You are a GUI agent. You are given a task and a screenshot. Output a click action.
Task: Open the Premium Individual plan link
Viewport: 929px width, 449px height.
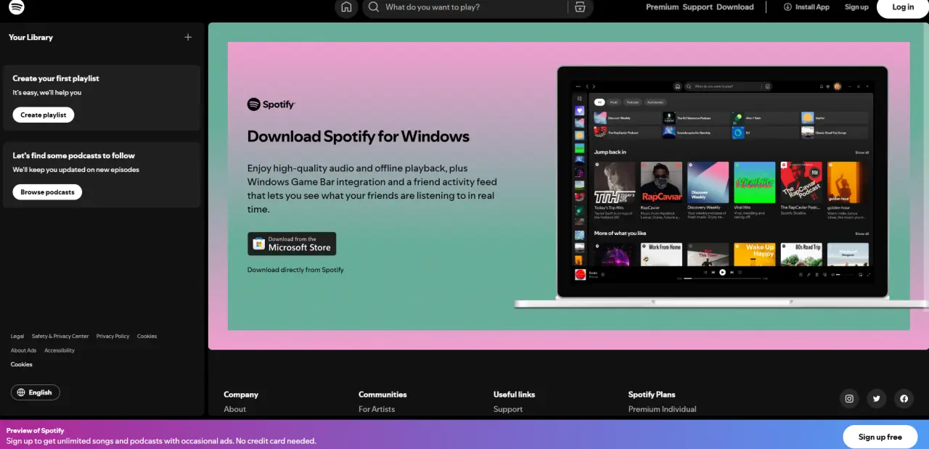click(663, 409)
